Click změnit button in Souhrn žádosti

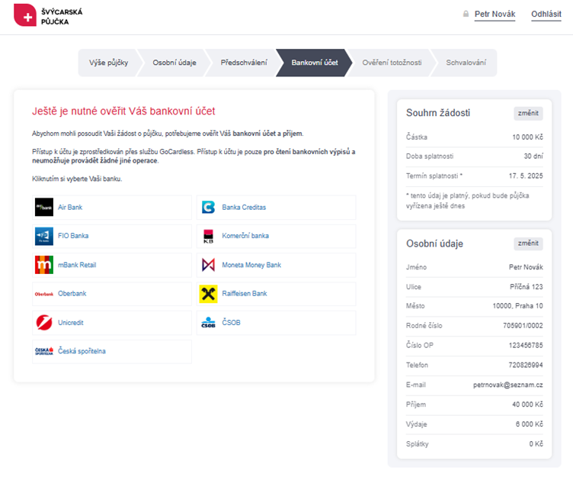(x=528, y=113)
